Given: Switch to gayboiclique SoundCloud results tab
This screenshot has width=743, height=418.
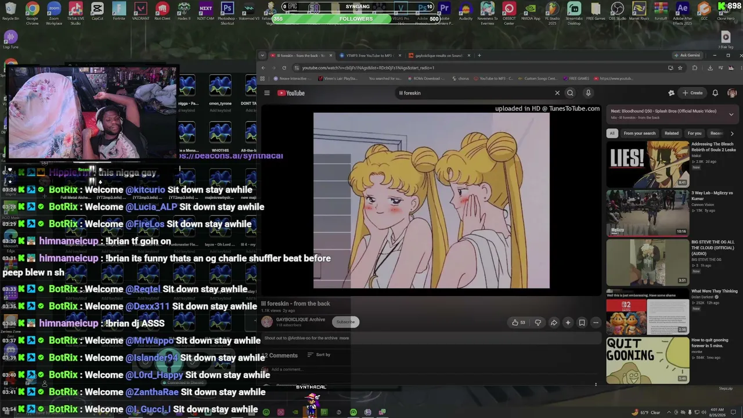Looking at the screenshot, I should coord(439,56).
